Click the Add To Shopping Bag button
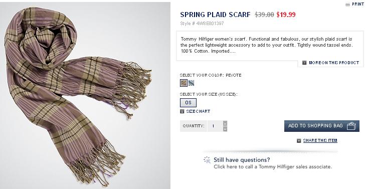The height and width of the screenshot is (189, 366). coord(322,126)
